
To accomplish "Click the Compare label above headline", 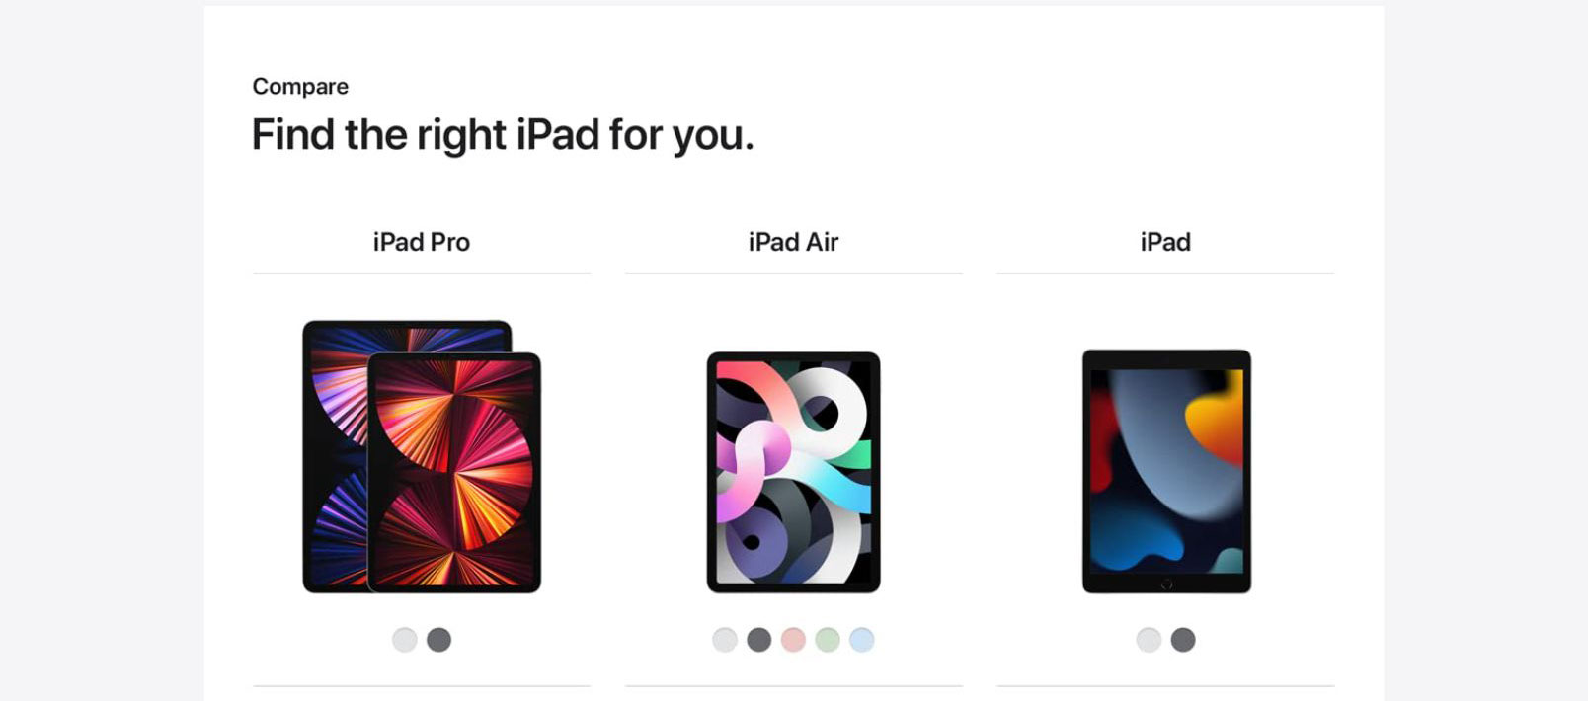I will coord(300,87).
